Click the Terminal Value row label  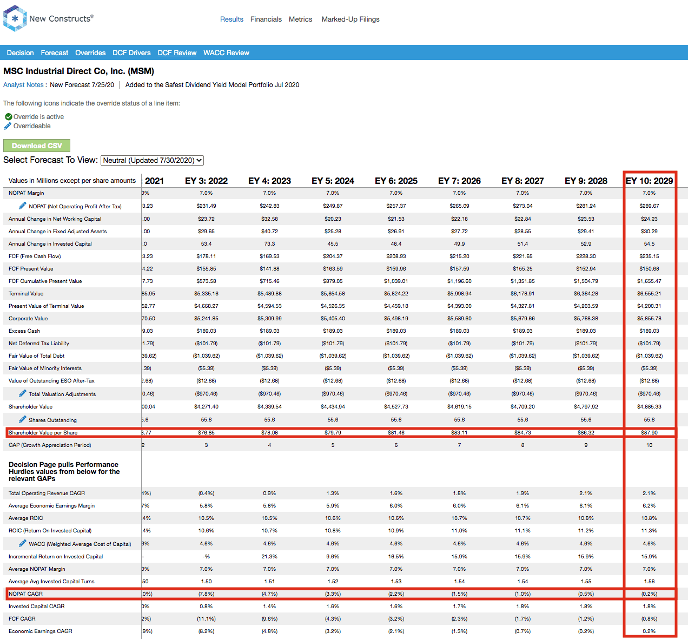click(x=26, y=294)
